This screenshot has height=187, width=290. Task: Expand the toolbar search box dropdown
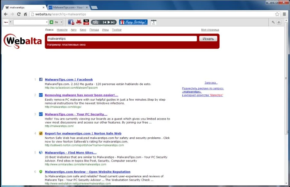(x=47, y=22)
